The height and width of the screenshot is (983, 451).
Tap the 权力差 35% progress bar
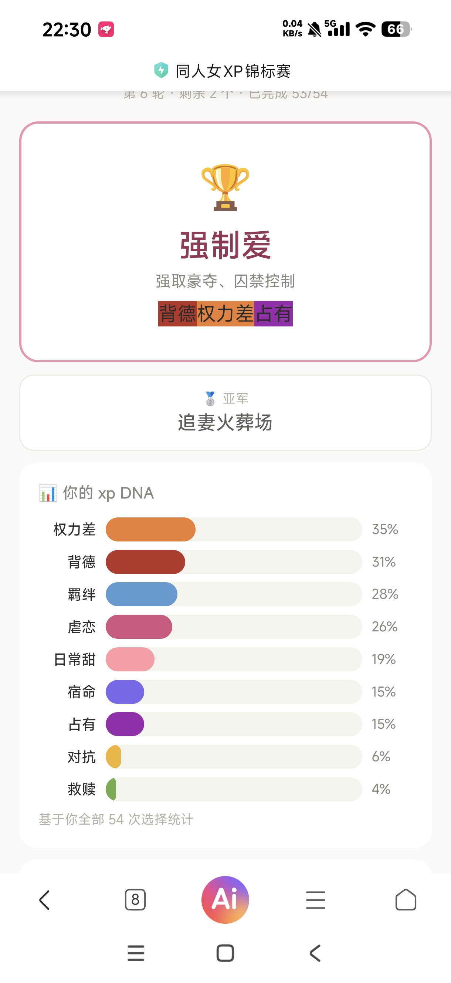234,529
